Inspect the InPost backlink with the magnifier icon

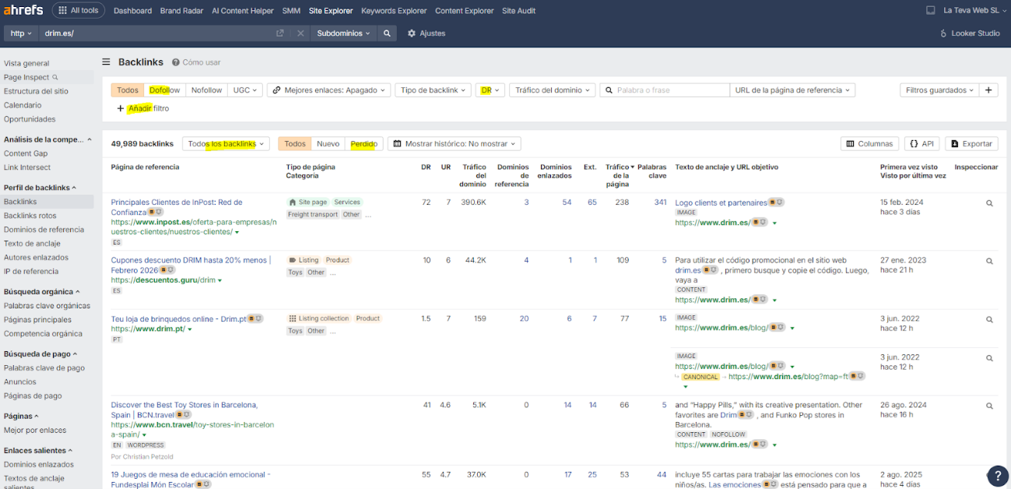point(988,202)
